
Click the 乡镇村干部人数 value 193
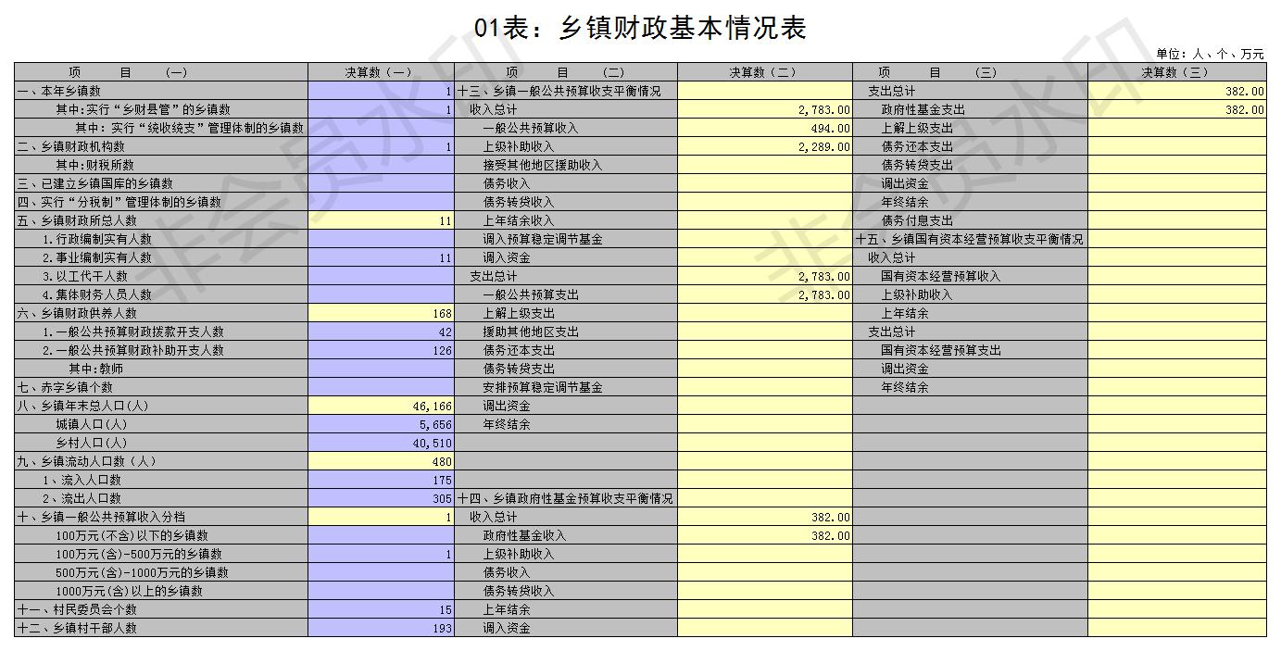[380, 628]
